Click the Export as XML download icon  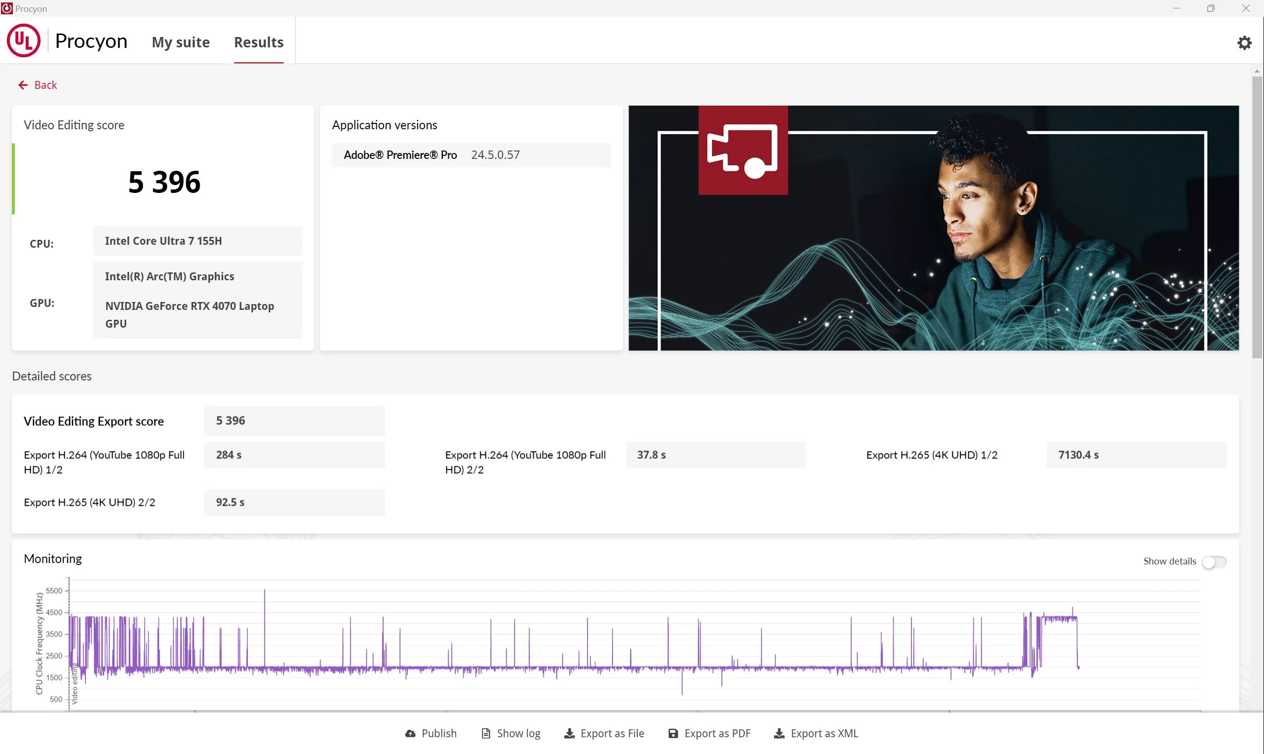click(x=779, y=733)
